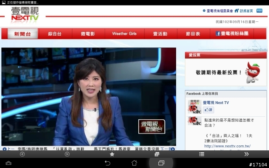Viewport: 269px width, 168px height.
Task: Expand more options with double chevron
Action: pos(246,154)
